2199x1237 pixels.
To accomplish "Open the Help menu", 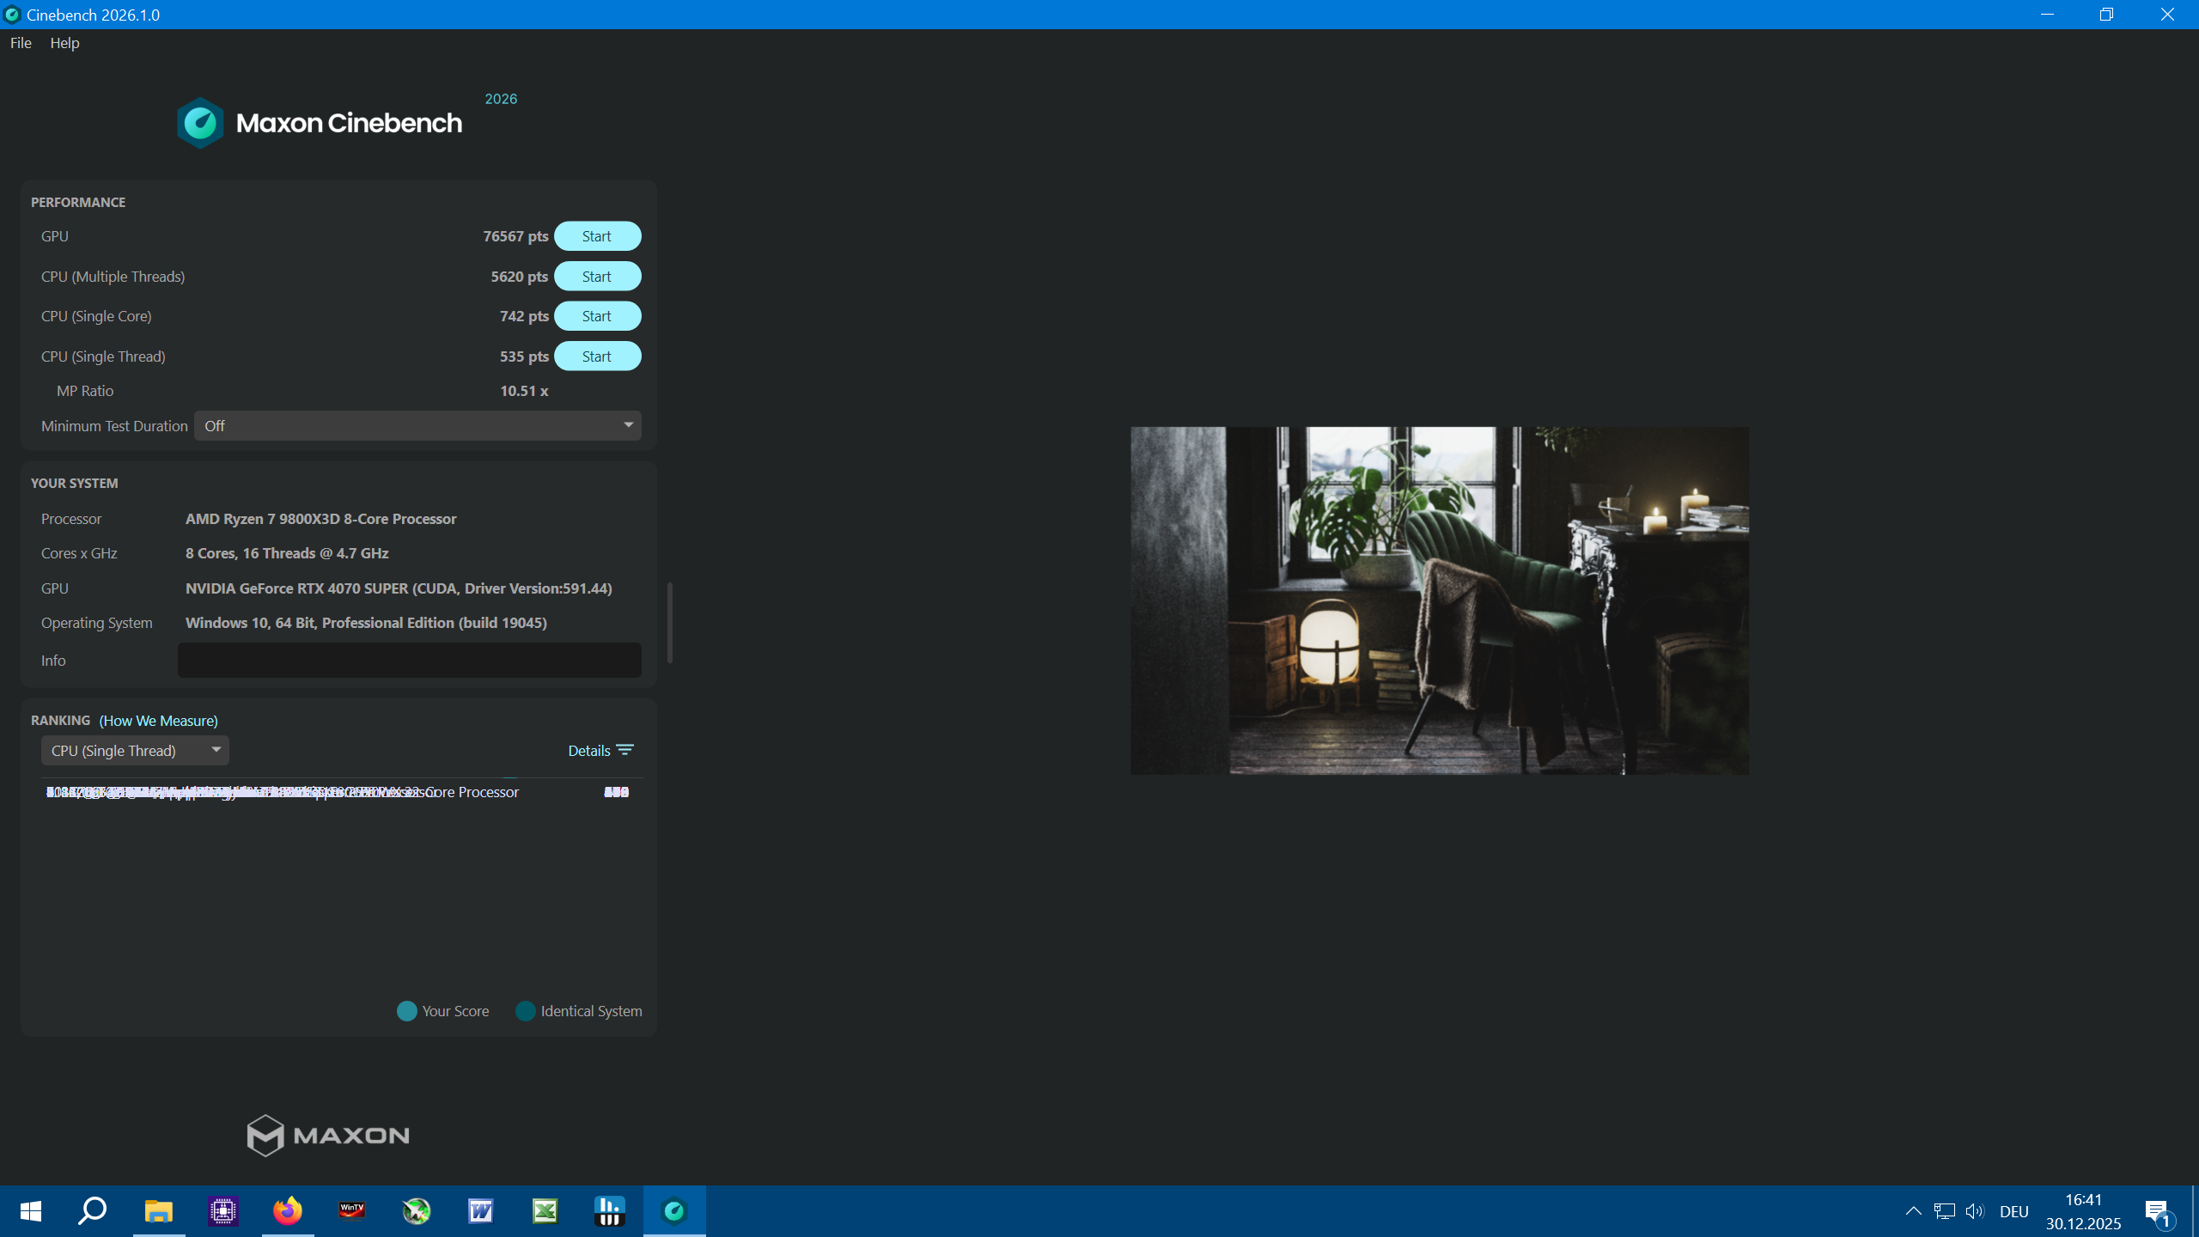I will pyautogui.click(x=64, y=43).
